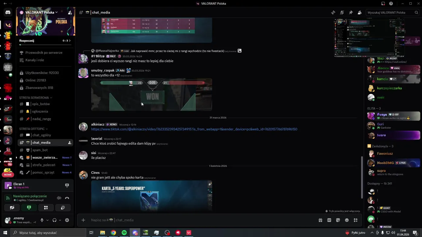
Task: Switch to chat_ogólny channel
Action: pyautogui.click(x=45, y=135)
